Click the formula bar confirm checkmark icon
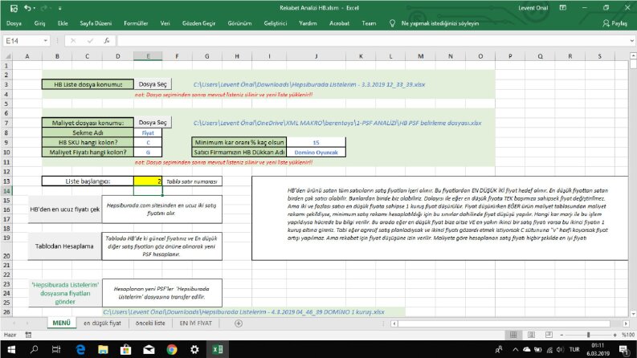637x358 pixels. (90, 41)
